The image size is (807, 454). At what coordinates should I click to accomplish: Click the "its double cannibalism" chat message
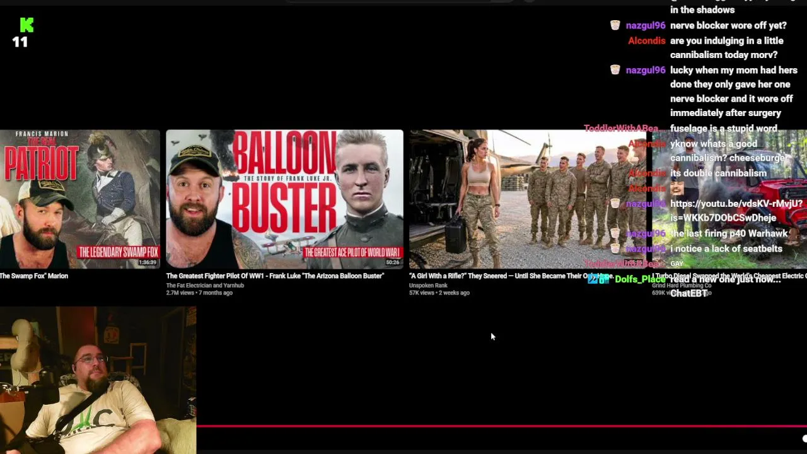tap(718, 173)
